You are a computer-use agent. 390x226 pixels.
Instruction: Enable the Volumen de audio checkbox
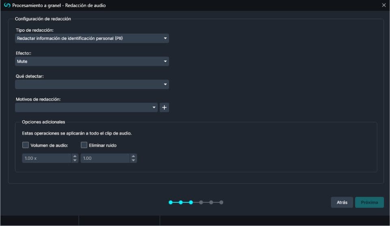(x=26, y=145)
